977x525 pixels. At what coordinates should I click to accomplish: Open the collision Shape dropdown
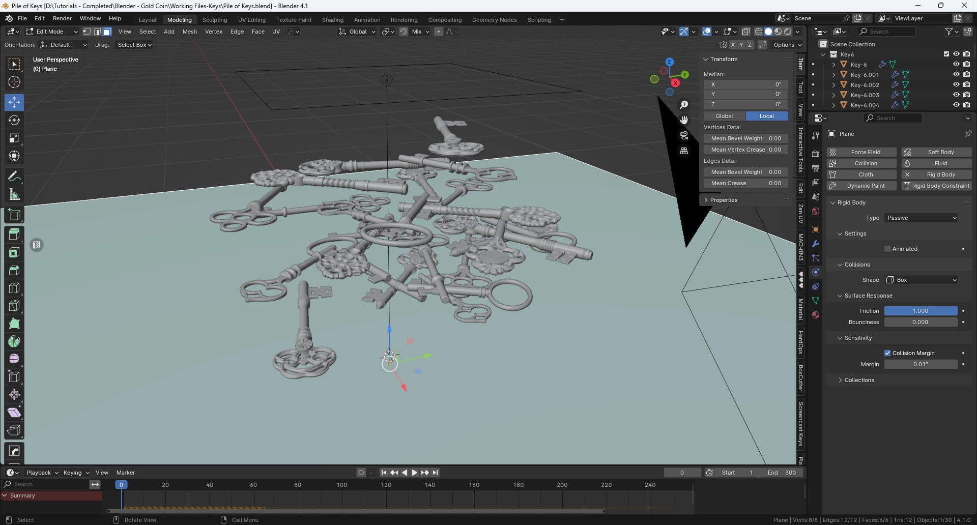pyautogui.click(x=922, y=280)
